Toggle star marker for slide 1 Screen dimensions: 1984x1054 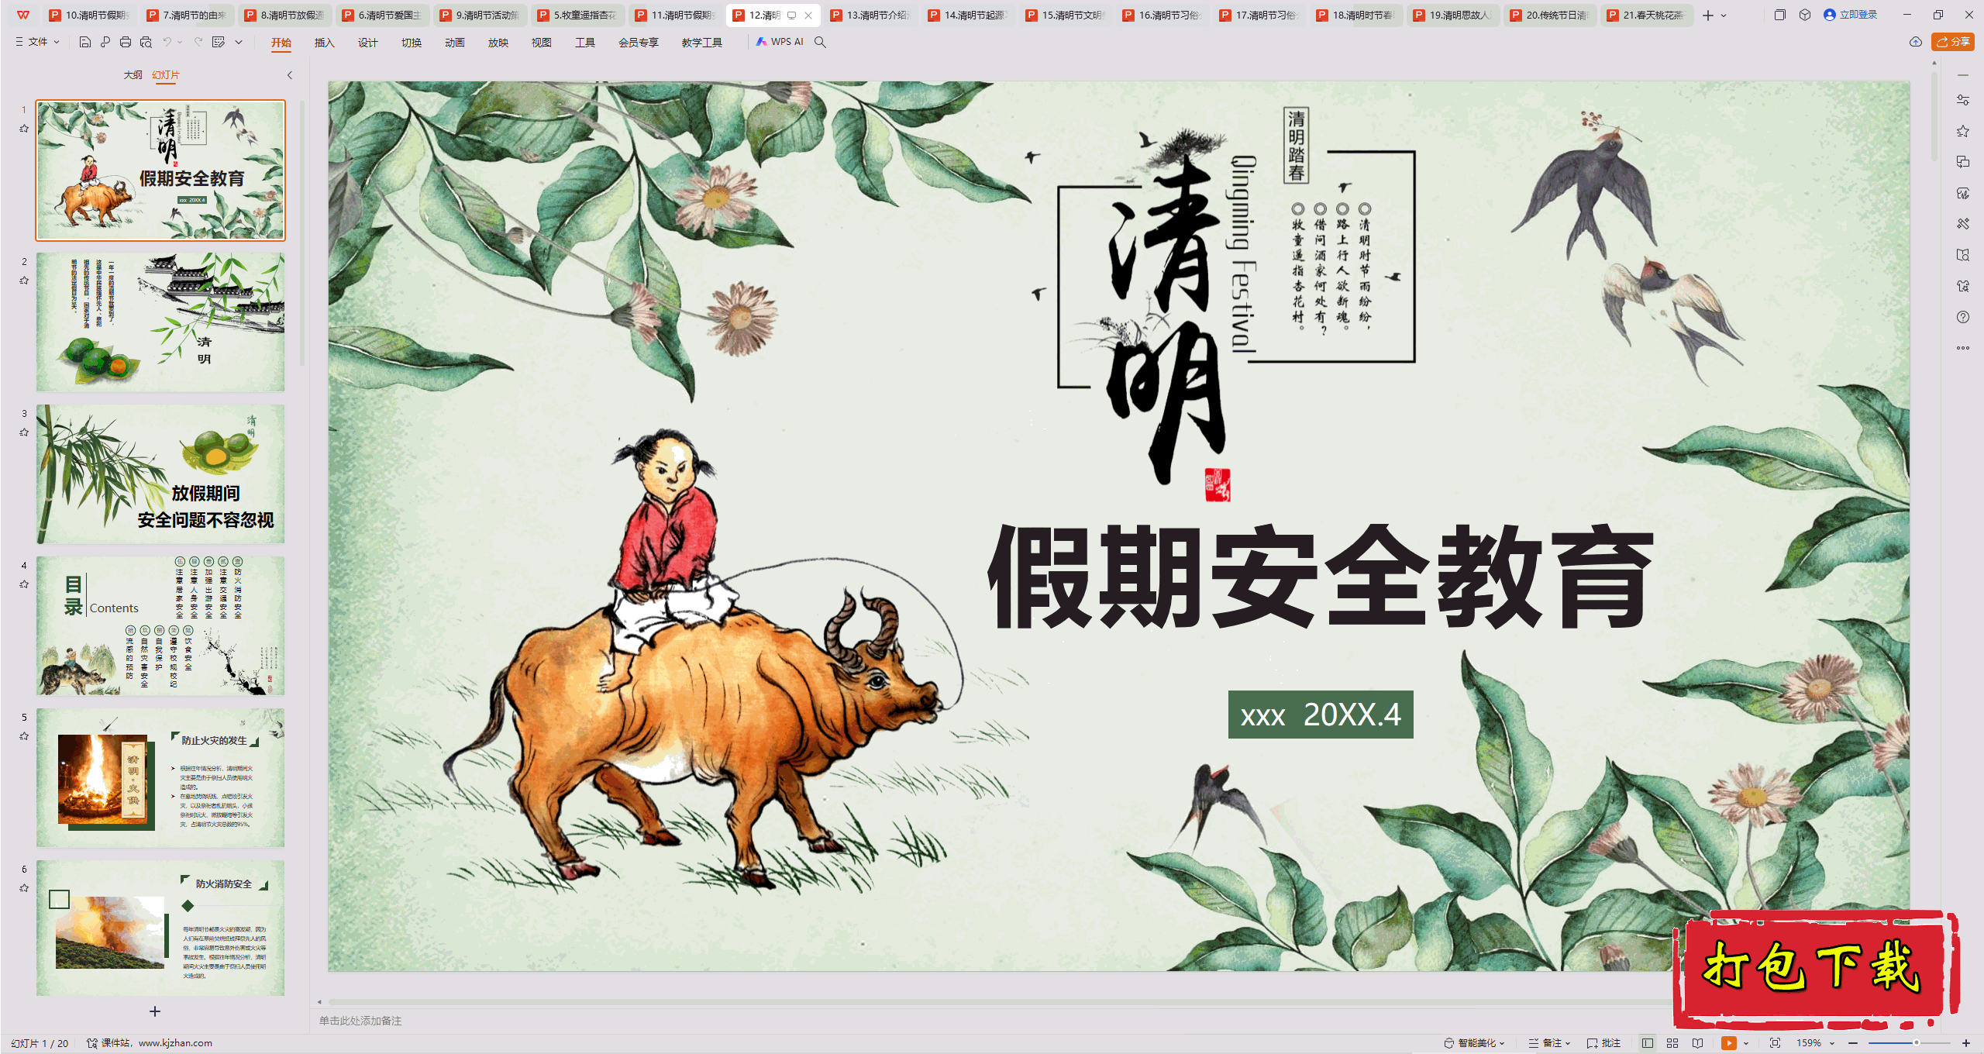(x=24, y=129)
